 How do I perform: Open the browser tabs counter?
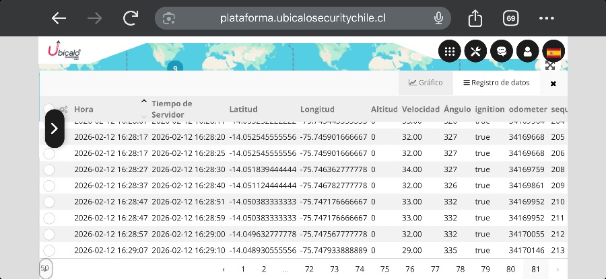pyautogui.click(x=510, y=18)
